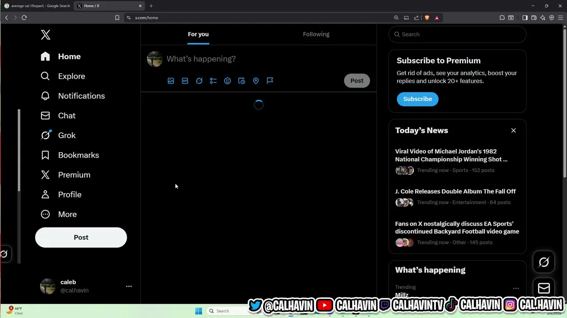
Task: Switch to the For you tab
Action: (x=198, y=34)
